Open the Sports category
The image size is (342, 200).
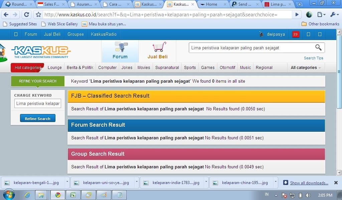190,68
